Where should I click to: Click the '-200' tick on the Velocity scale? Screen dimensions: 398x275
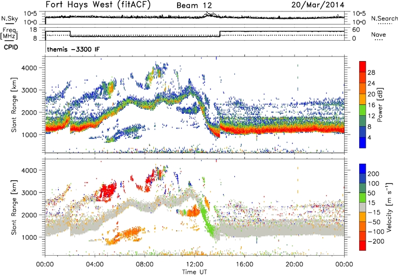click(376, 241)
